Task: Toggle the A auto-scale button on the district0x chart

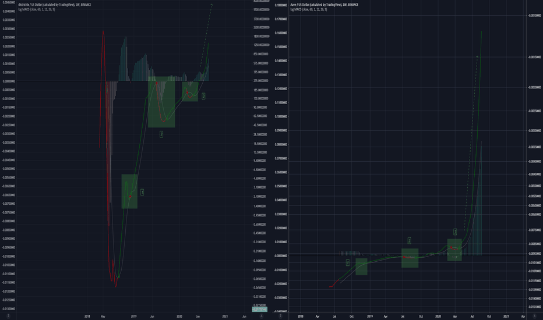Action: [262, 316]
